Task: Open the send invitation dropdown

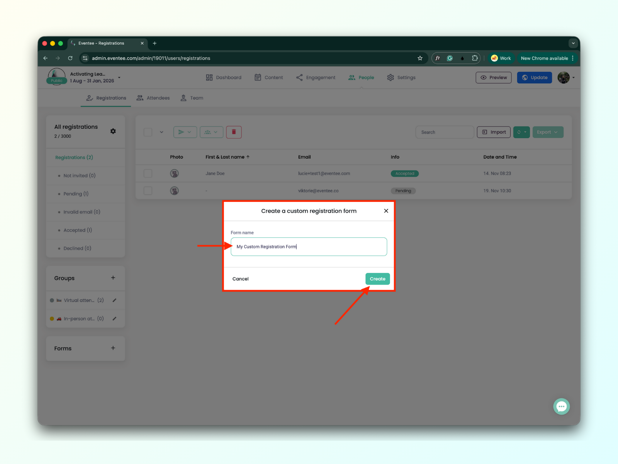Action: [185, 132]
